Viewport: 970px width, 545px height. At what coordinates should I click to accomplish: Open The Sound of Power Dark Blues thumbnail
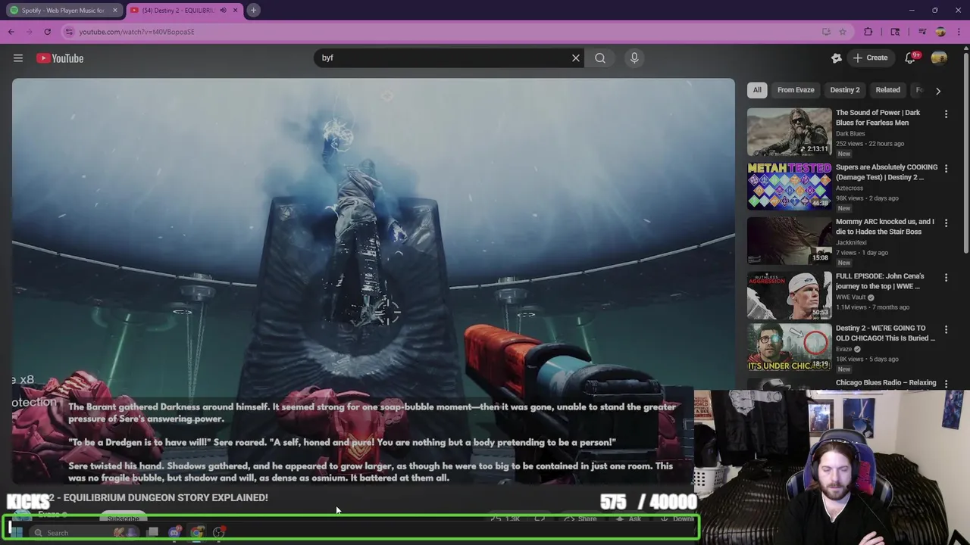(789, 132)
